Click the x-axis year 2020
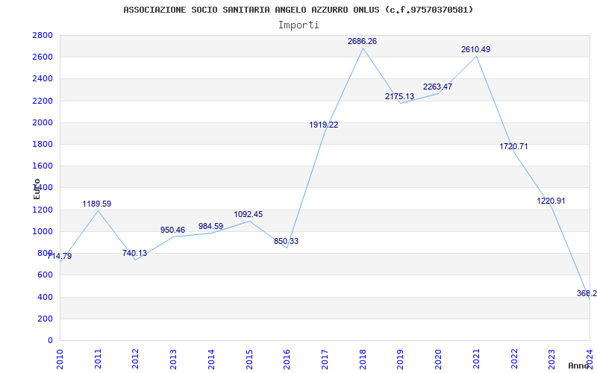Screen dimensions: 597x373 [x=439, y=360]
